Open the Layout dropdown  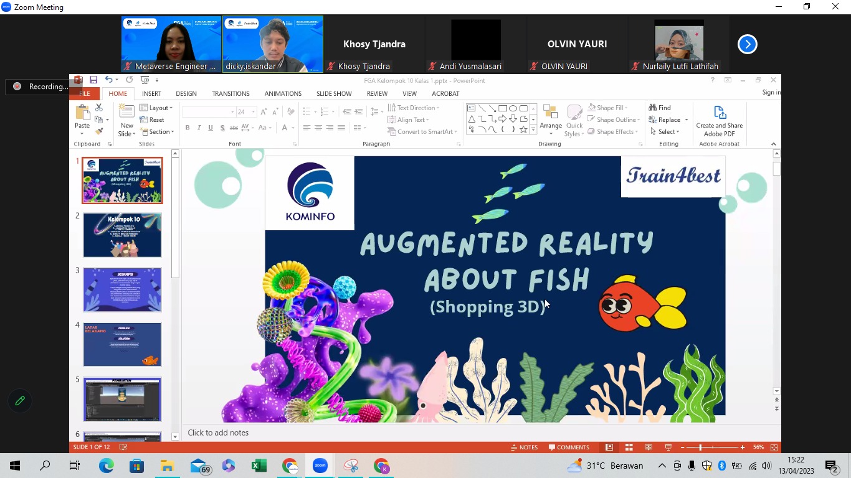[x=157, y=108]
